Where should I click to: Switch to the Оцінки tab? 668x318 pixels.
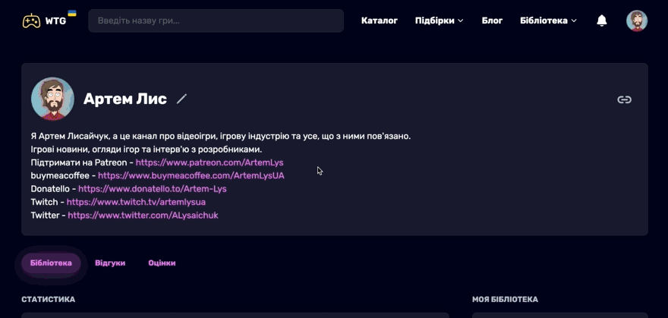click(x=162, y=263)
